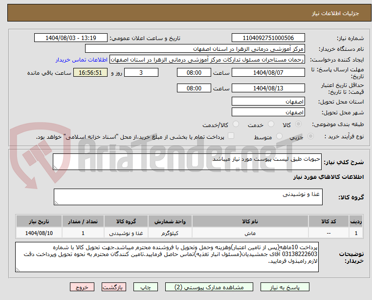Select the خدمت radio button
This screenshot has width=372, height=300.
click(271, 124)
